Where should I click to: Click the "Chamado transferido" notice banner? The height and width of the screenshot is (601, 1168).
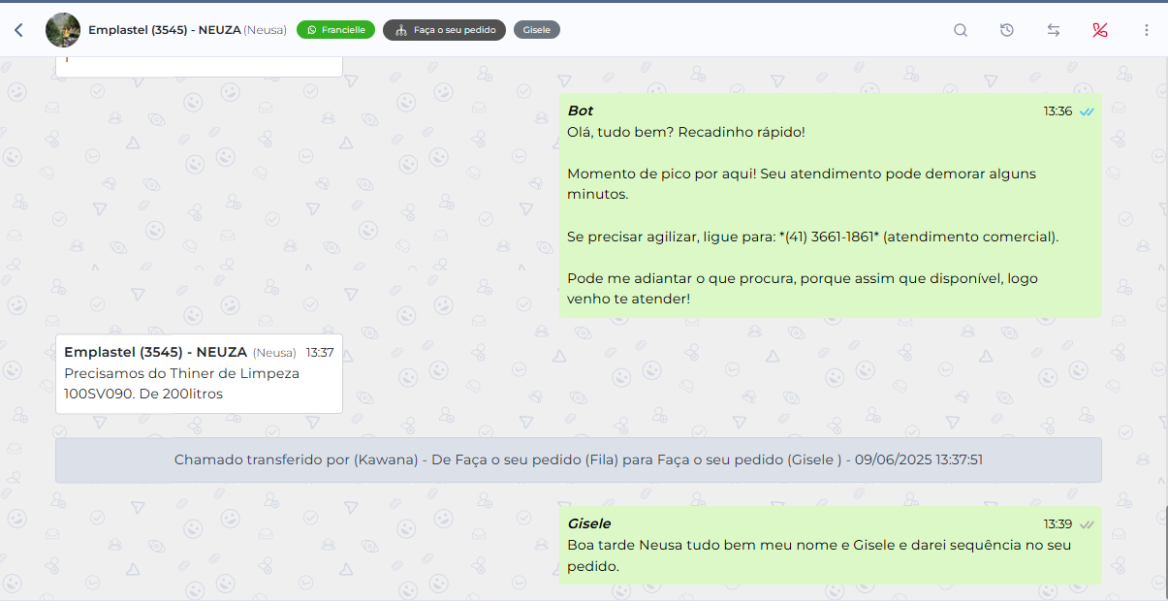pyautogui.click(x=578, y=459)
